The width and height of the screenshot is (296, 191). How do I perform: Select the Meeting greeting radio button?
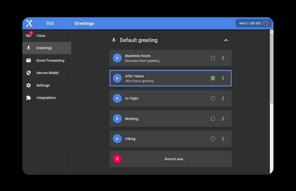tap(212, 119)
